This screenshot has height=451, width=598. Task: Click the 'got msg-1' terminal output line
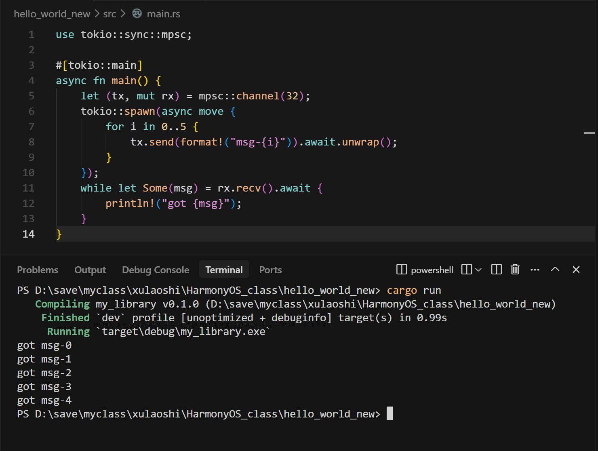tap(44, 359)
